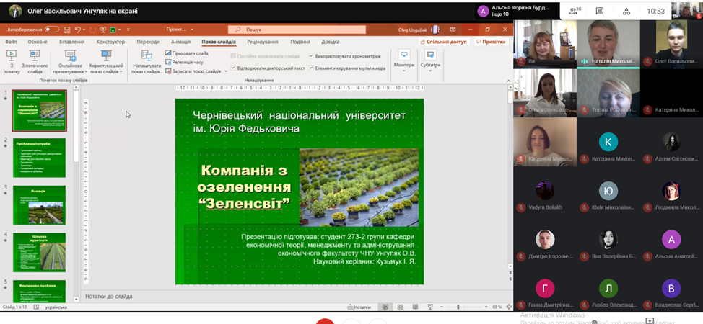Click notes area below slide

[297, 296]
